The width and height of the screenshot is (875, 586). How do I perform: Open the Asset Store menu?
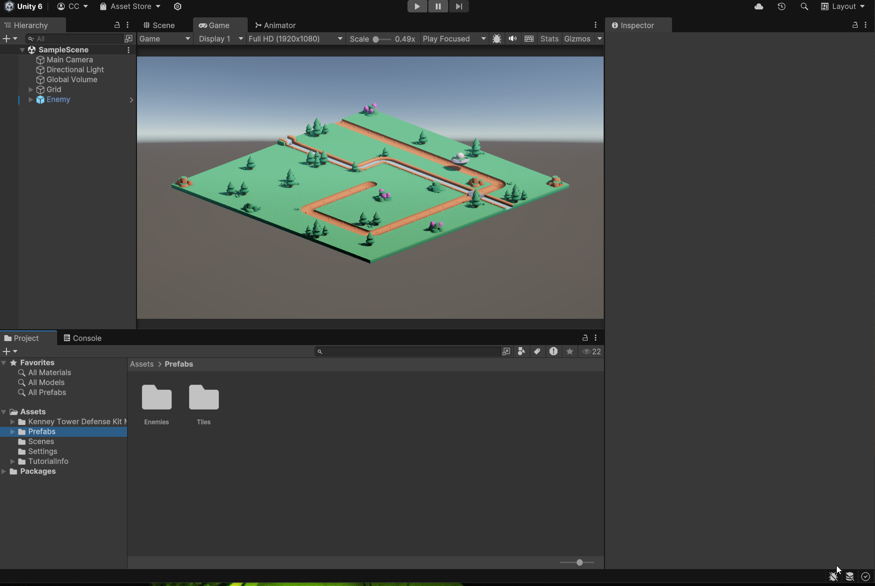[130, 6]
